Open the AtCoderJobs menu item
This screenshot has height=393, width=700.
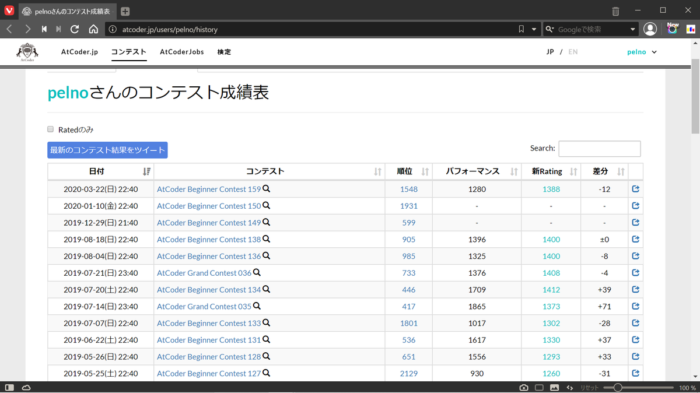[x=182, y=52]
